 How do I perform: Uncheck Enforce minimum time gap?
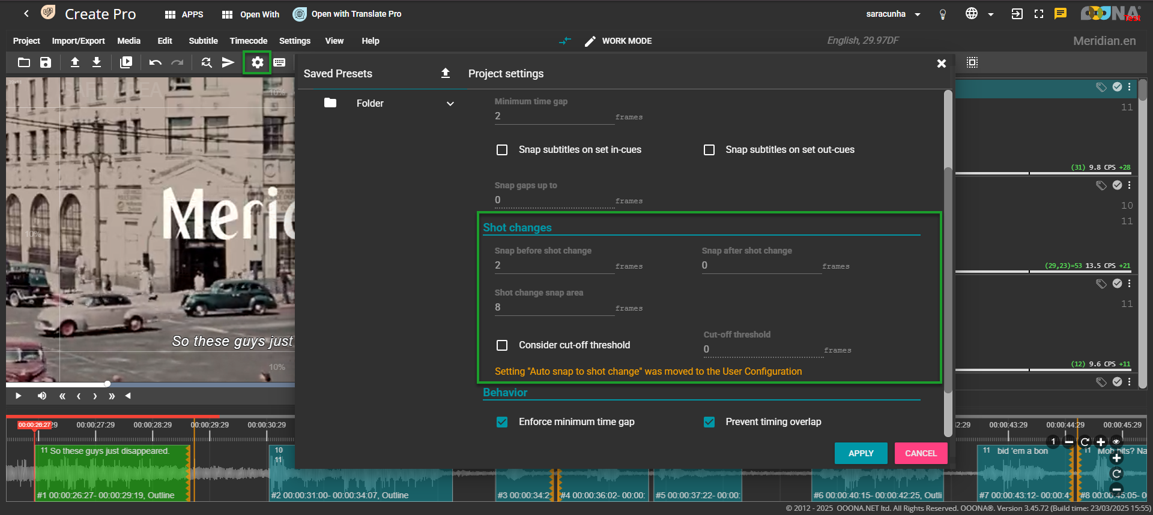[x=502, y=422]
